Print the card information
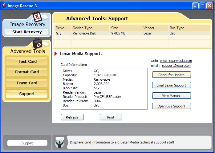The width and height of the screenshot is (215, 153). click(x=111, y=117)
